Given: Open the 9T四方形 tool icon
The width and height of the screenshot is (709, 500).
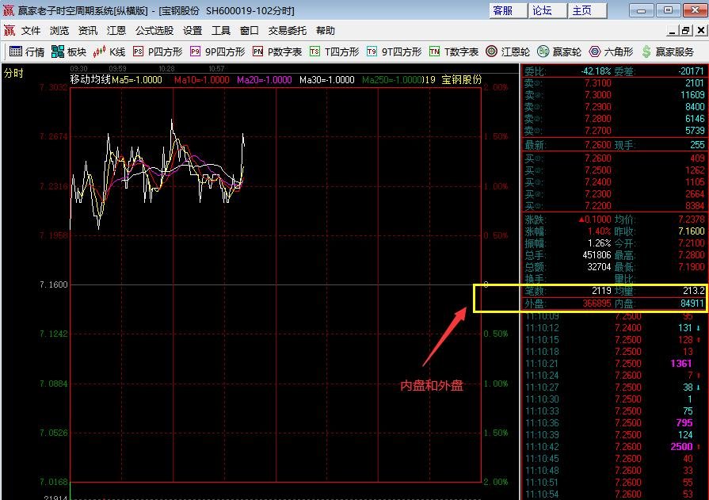Looking at the screenshot, I should click(372, 52).
